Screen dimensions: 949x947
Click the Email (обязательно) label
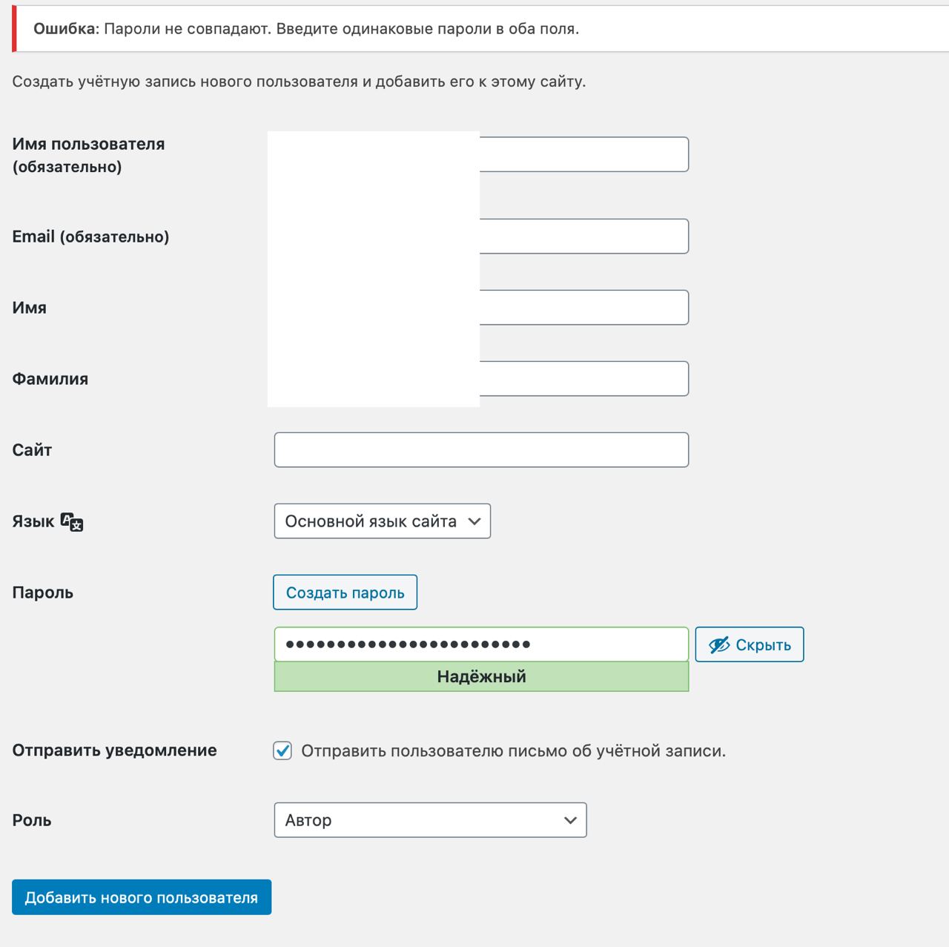(x=90, y=237)
